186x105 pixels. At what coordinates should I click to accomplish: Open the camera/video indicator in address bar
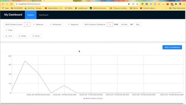click(x=129, y=4)
